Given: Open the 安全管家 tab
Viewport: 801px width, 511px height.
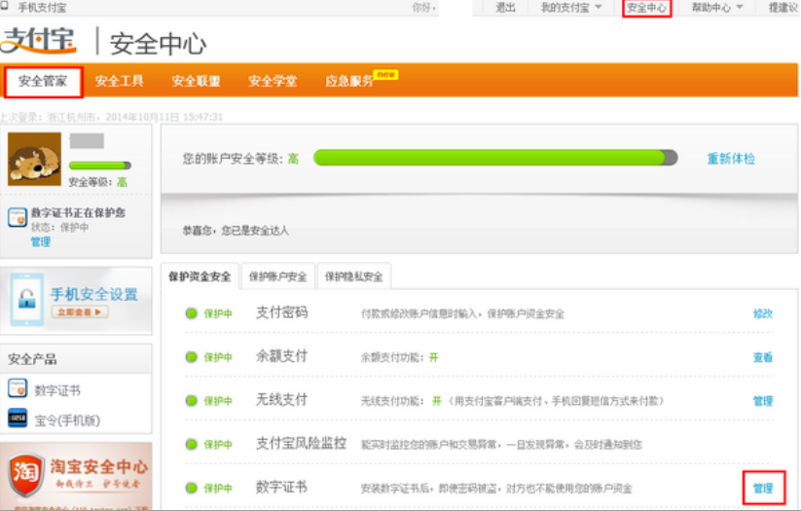Looking at the screenshot, I should [x=43, y=81].
